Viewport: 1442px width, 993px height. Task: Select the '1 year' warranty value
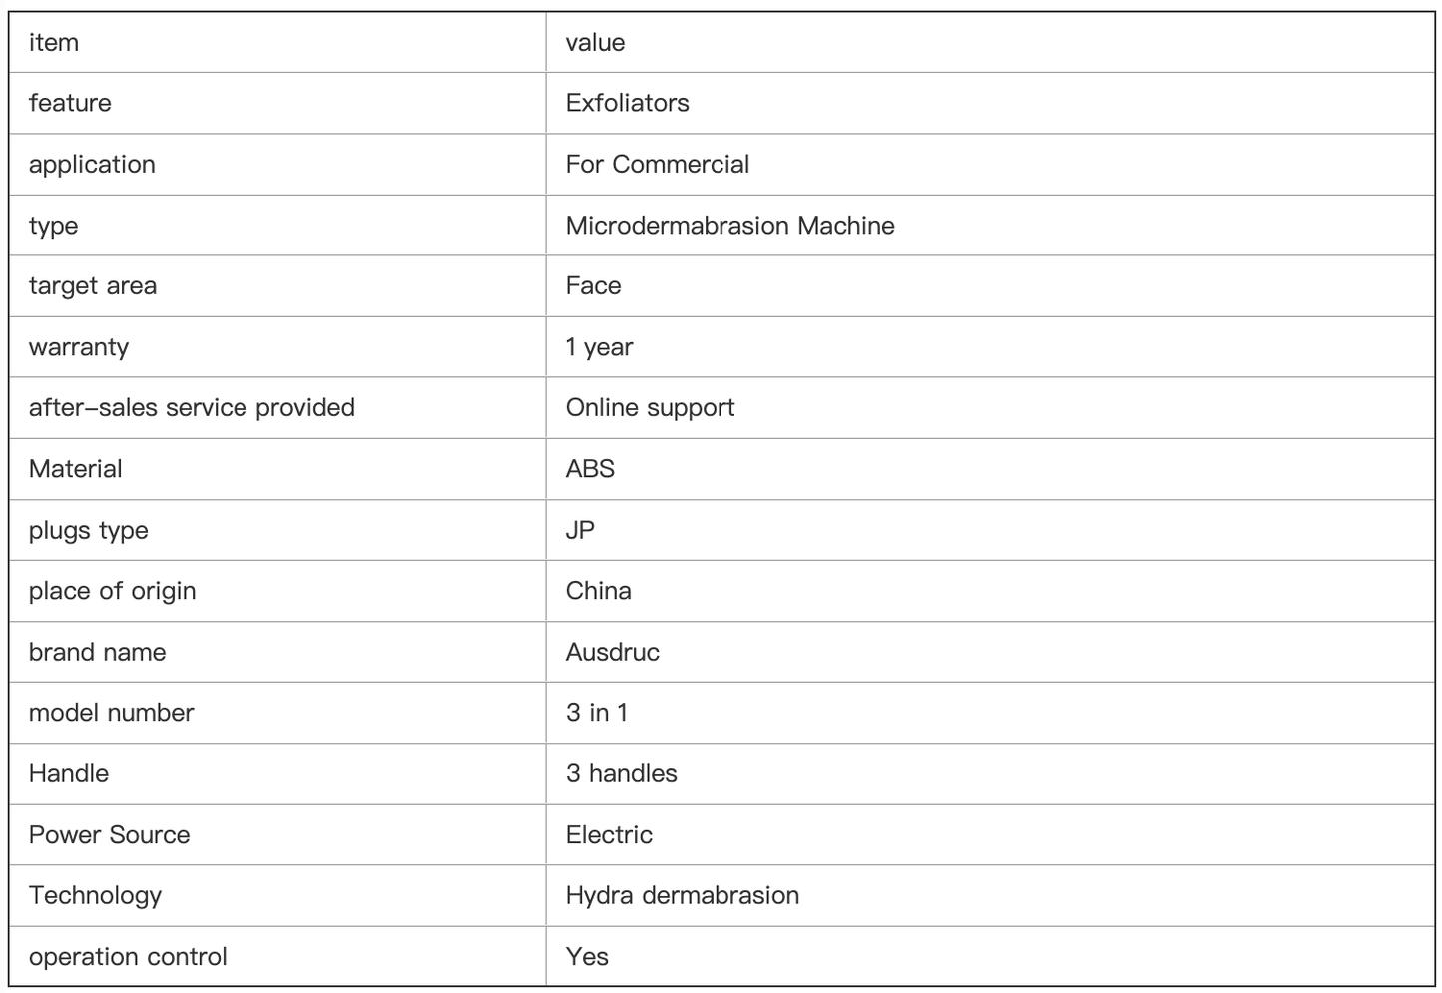(x=599, y=347)
